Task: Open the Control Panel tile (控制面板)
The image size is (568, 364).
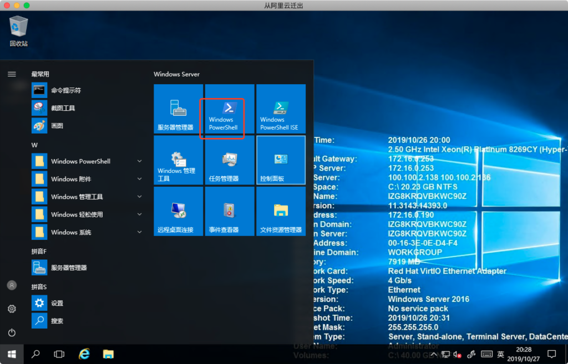Action: 281,161
